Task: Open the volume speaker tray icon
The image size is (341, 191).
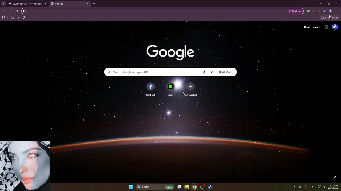Action: [x=323, y=187]
